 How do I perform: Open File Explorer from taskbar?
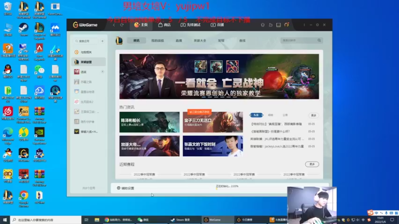[x=97, y=220]
